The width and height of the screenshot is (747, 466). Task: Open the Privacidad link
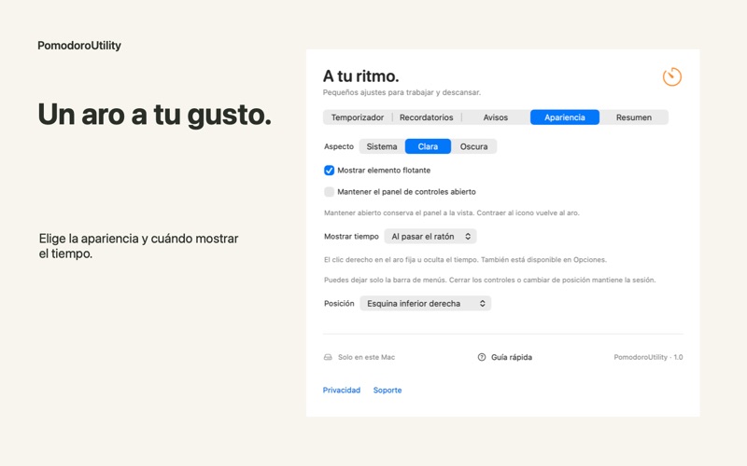click(x=342, y=390)
